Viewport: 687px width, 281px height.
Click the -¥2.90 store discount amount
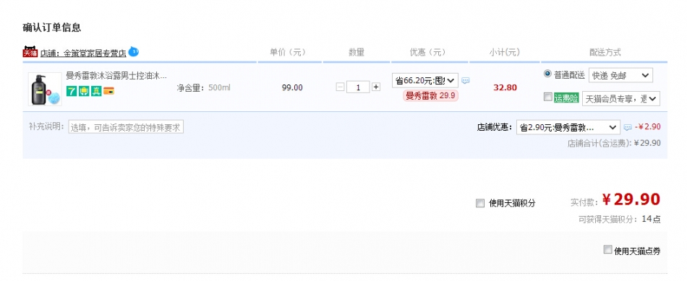647,127
